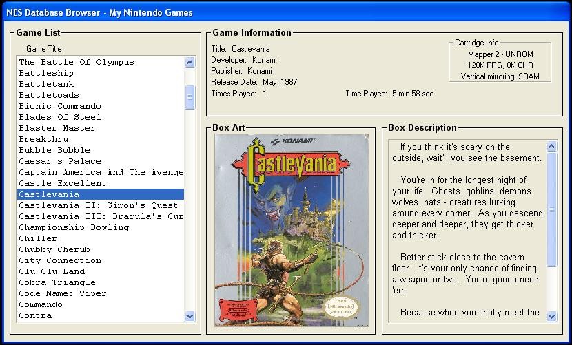Viewport: 572px width, 345px height.
Task: Select Commando in the game list
Action: click(x=101, y=304)
